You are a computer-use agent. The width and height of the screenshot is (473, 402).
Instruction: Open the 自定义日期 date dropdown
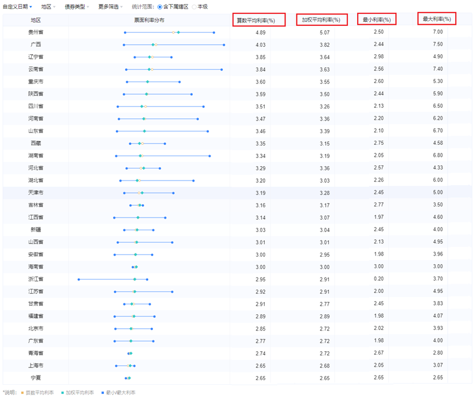17,6
